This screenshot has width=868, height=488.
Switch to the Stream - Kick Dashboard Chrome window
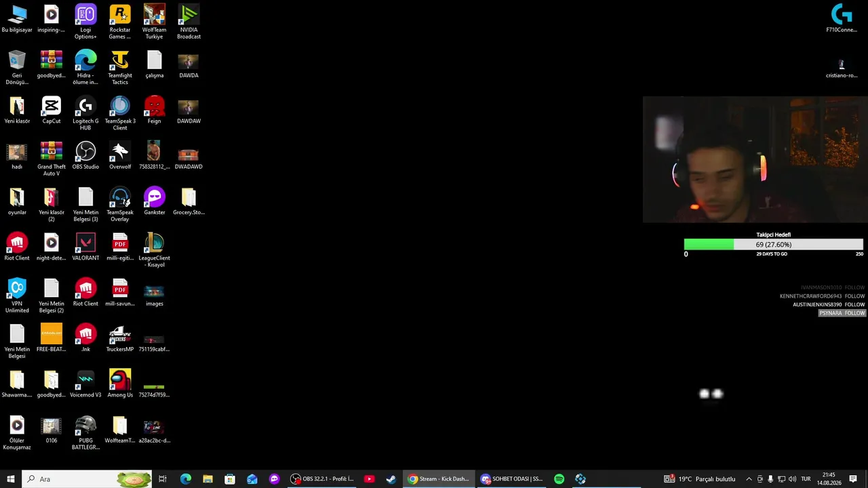(x=439, y=479)
